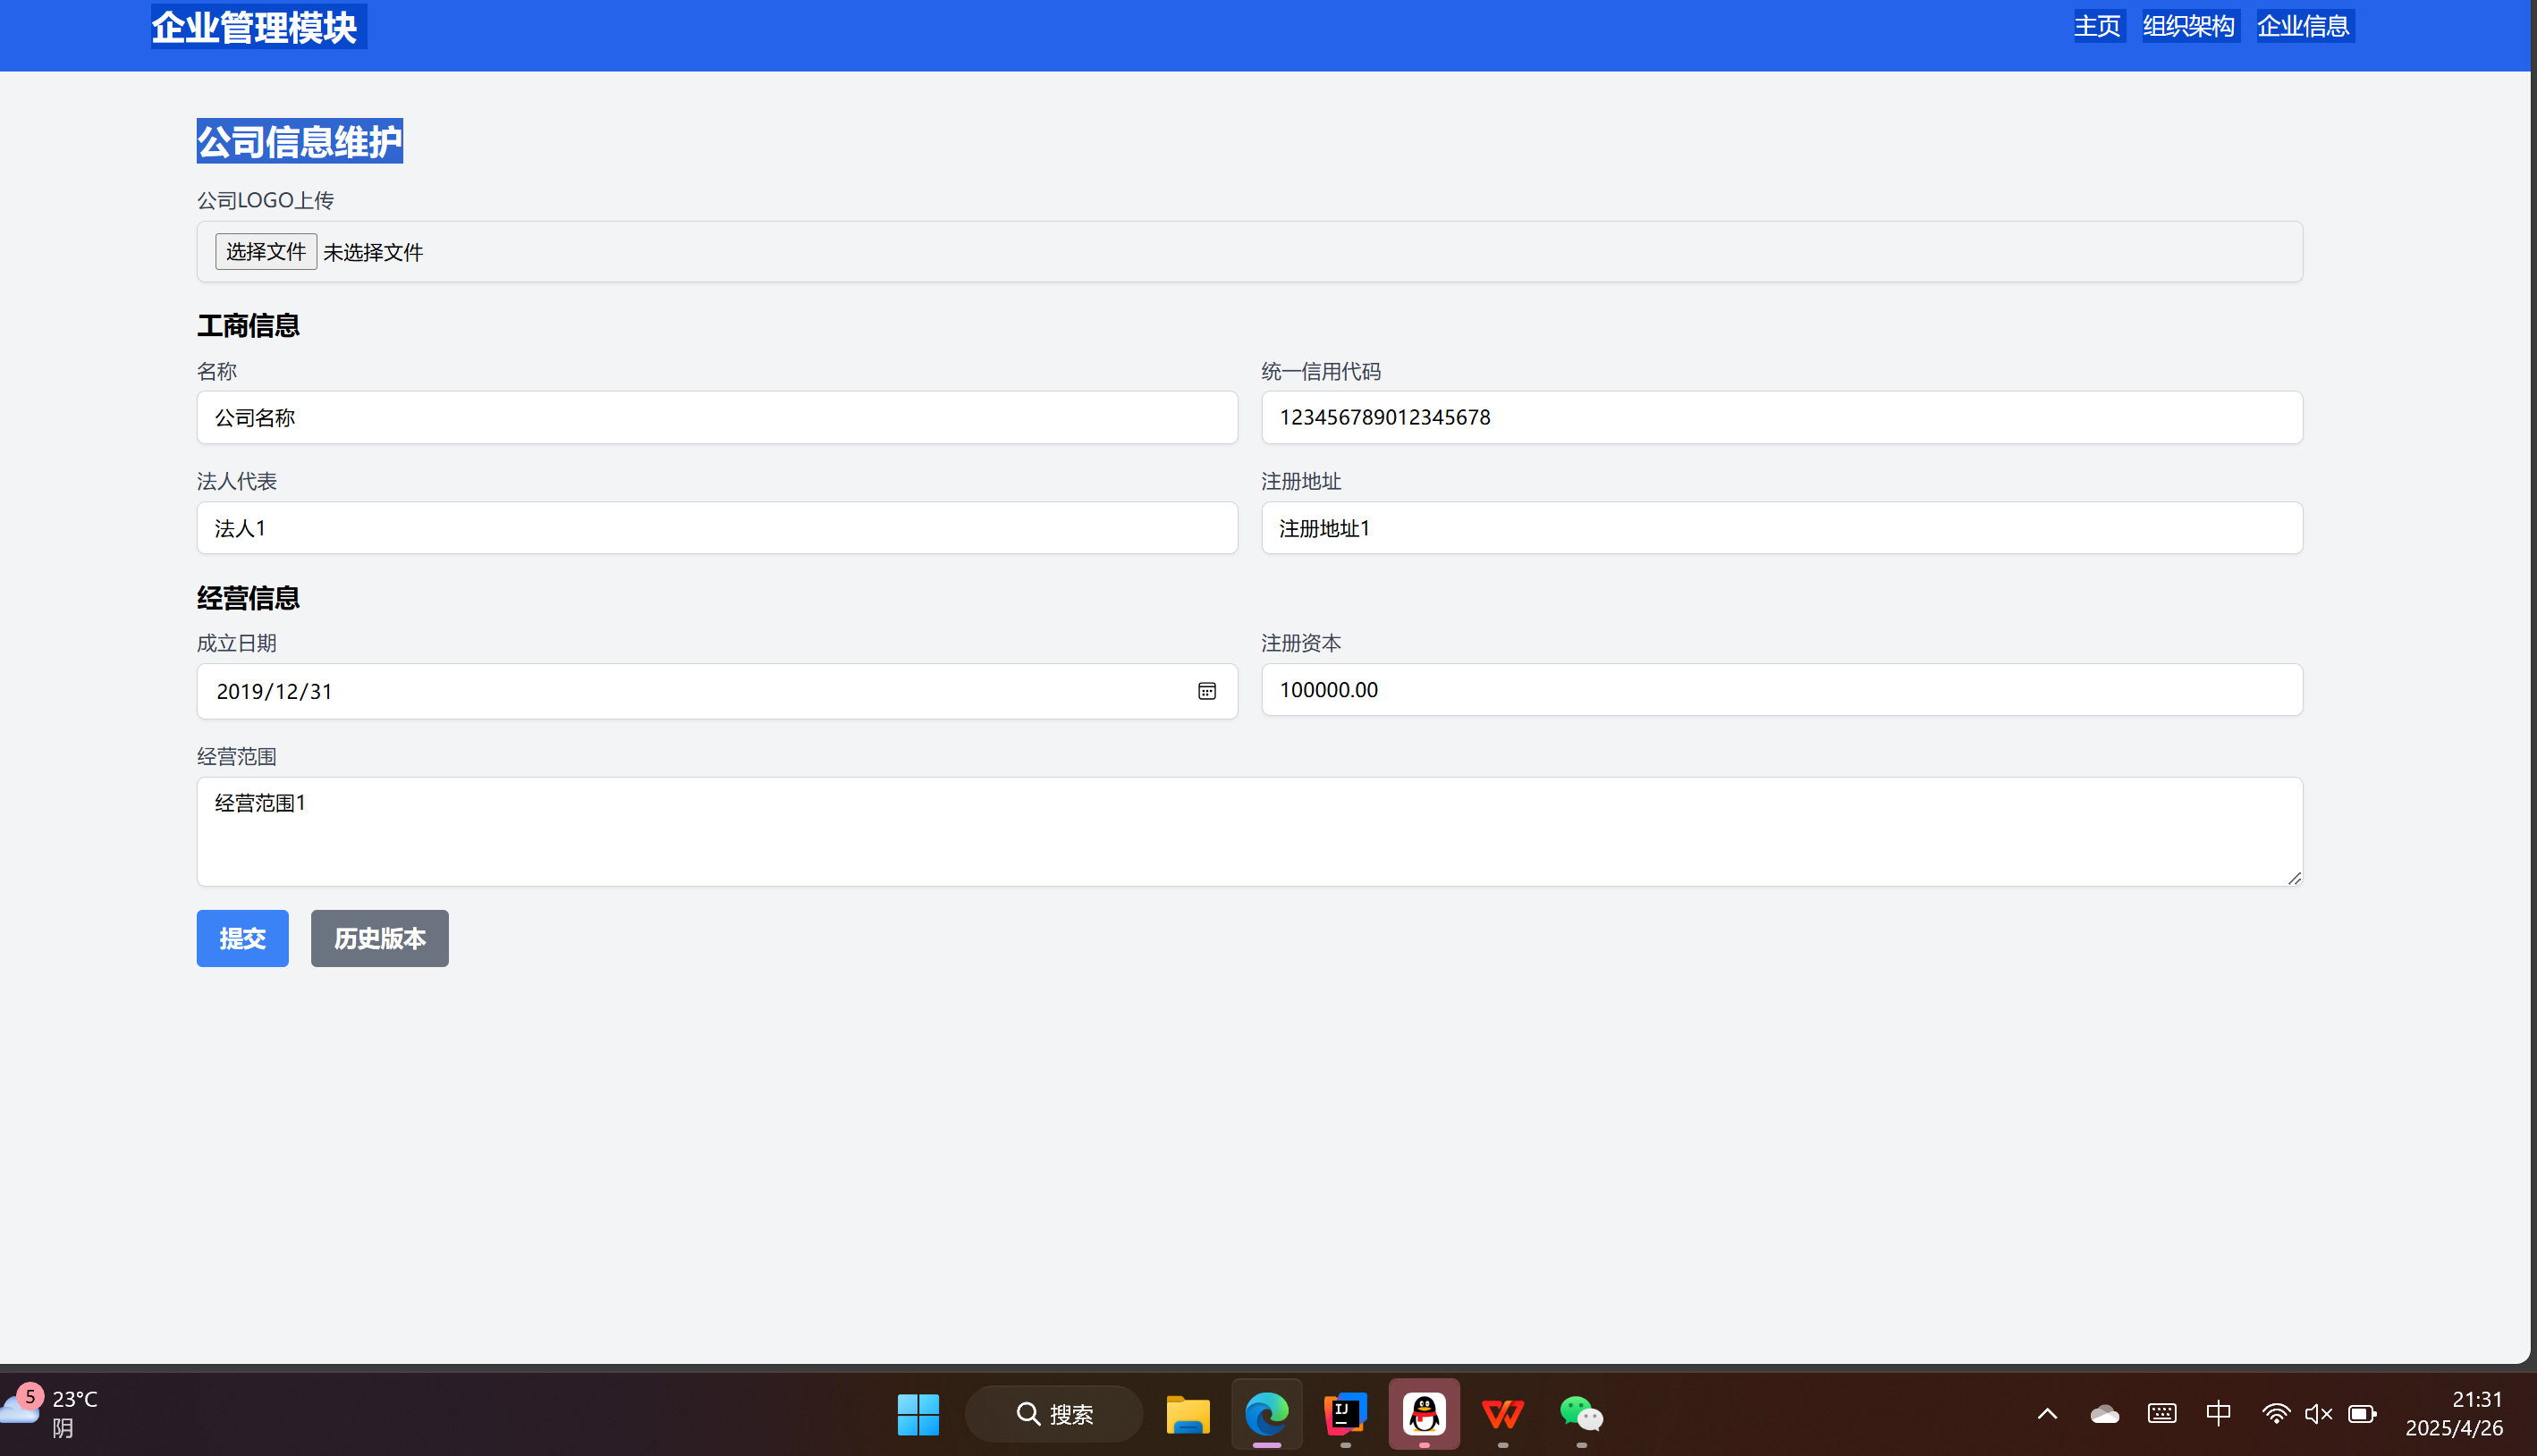Open QQ from the taskbar

point(1424,1414)
